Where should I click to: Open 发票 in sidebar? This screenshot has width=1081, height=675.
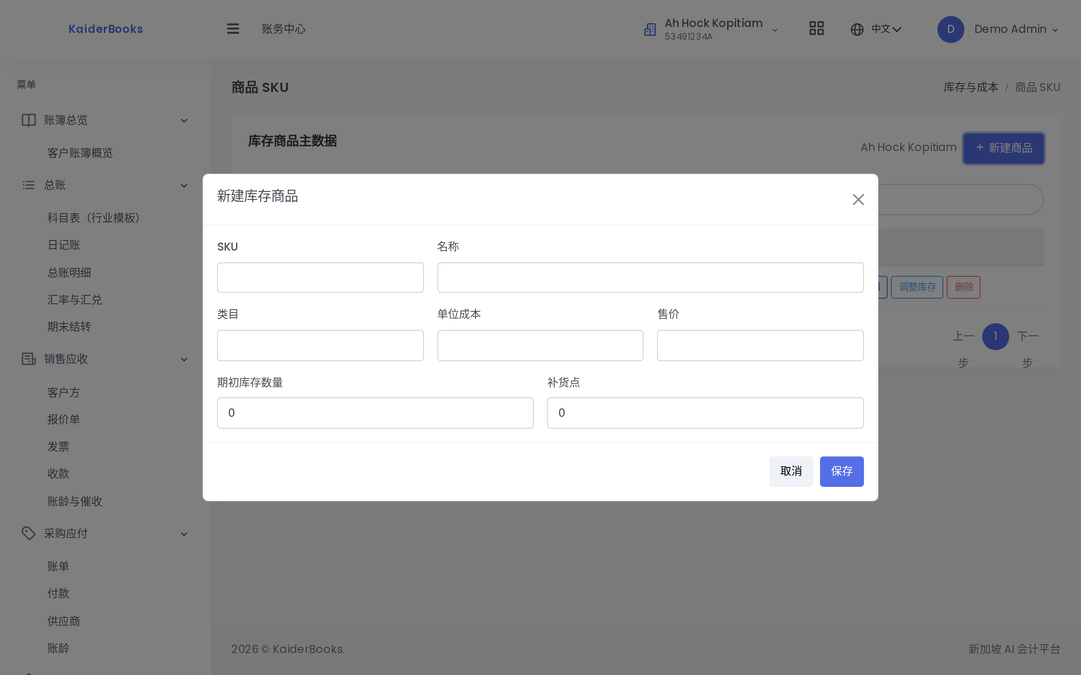click(x=59, y=446)
